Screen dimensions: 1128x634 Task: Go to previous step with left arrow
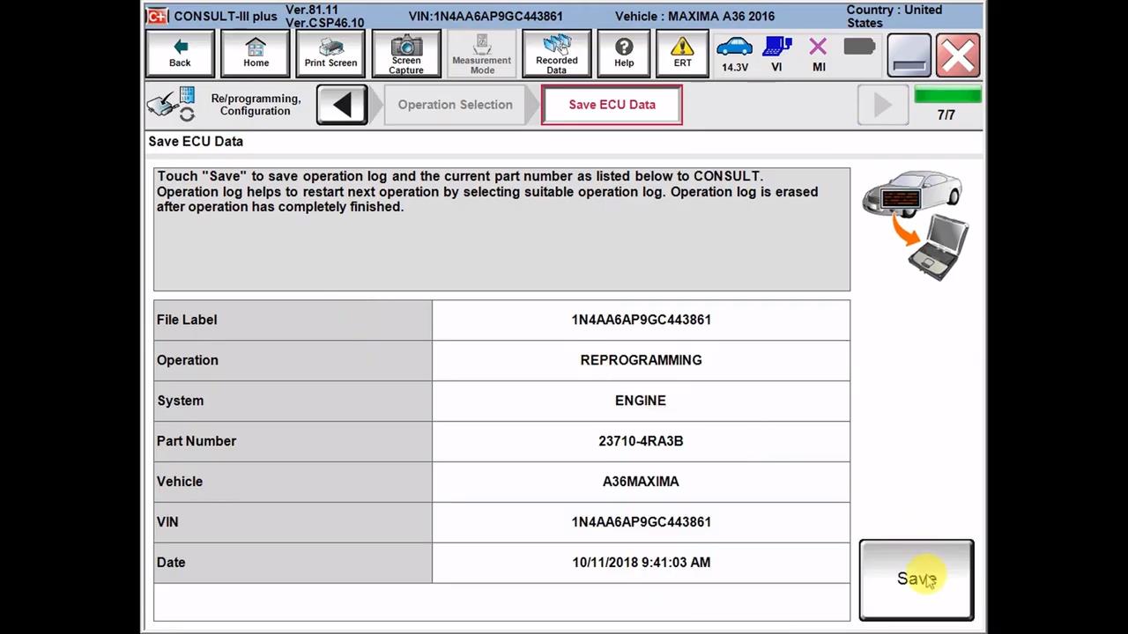click(x=342, y=105)
